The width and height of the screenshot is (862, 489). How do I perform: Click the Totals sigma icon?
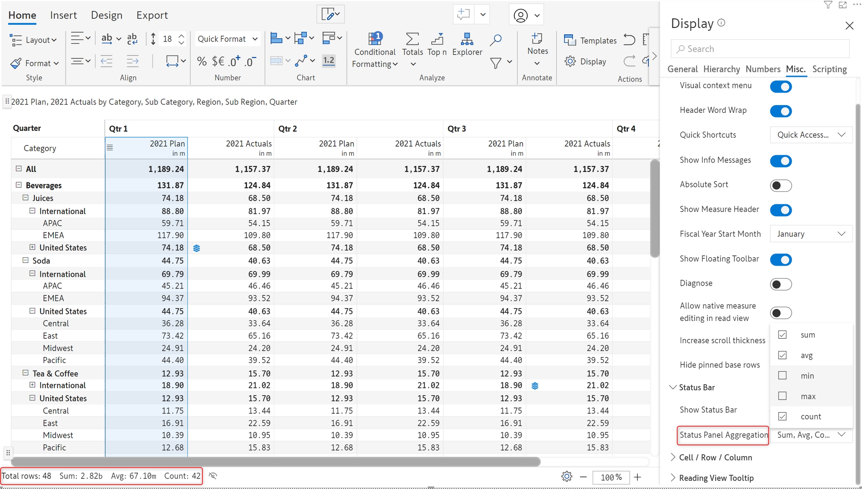click(412, 39)
